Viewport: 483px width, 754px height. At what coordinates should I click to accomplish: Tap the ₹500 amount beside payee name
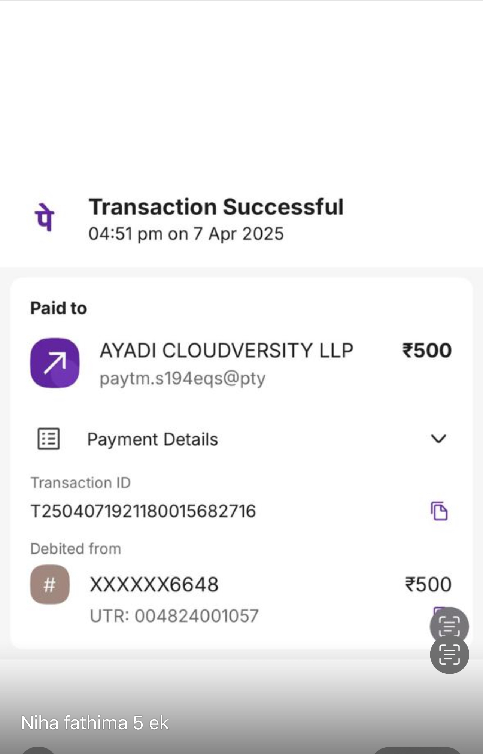pos(427,351)
